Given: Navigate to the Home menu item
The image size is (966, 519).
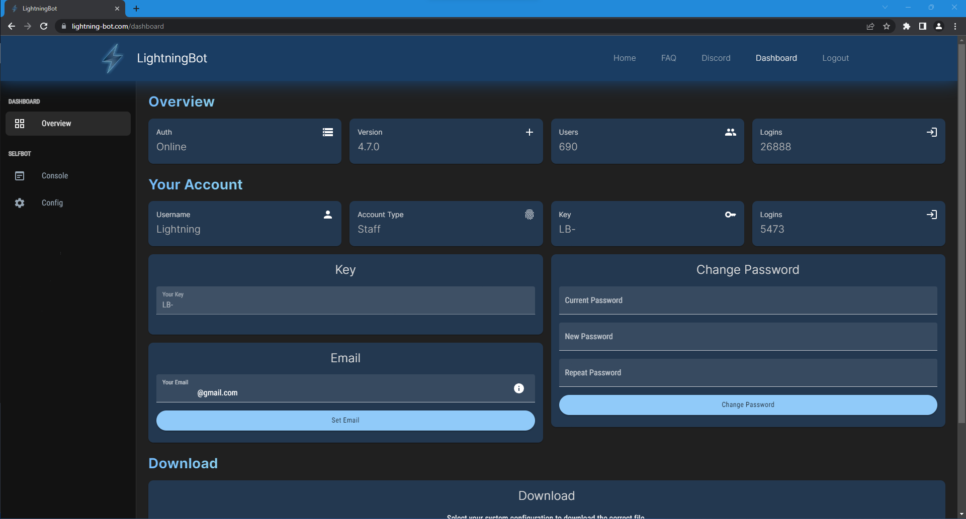Looking at the screenshot, I should click(624, 58).
